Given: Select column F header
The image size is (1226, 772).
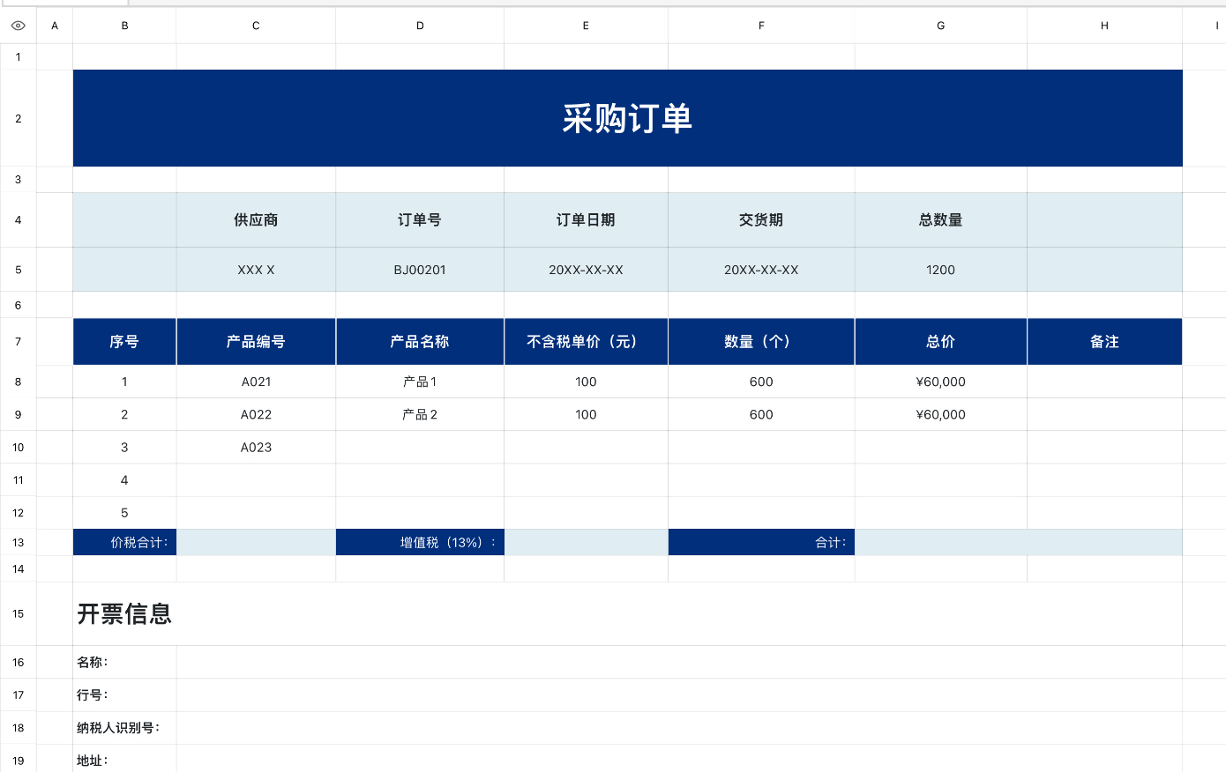Looking at the screenshot, I should (x=761, y=26).
